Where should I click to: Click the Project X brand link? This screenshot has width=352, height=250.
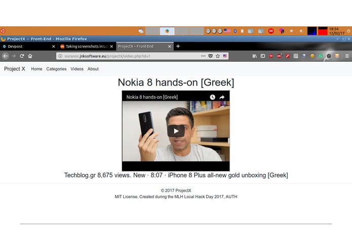pyautogui.click(x=15, y=69)
